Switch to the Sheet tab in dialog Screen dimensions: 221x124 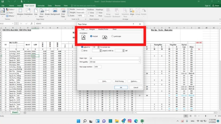[x=114, y=29]
